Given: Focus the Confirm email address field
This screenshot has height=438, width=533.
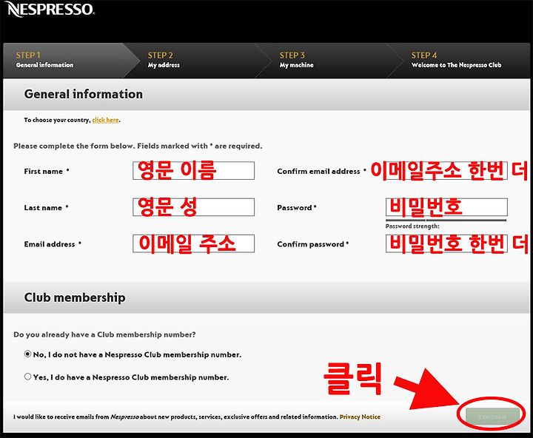Looking at the screenshot, I should 446,171.
